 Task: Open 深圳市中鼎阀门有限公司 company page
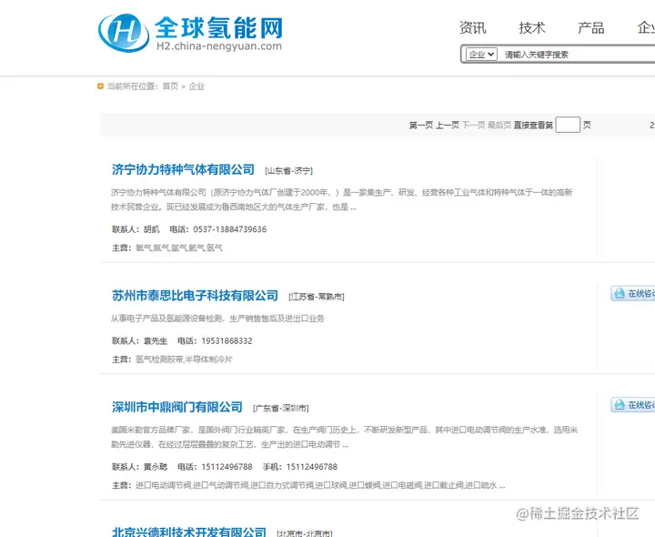click(x=177, y=407)
